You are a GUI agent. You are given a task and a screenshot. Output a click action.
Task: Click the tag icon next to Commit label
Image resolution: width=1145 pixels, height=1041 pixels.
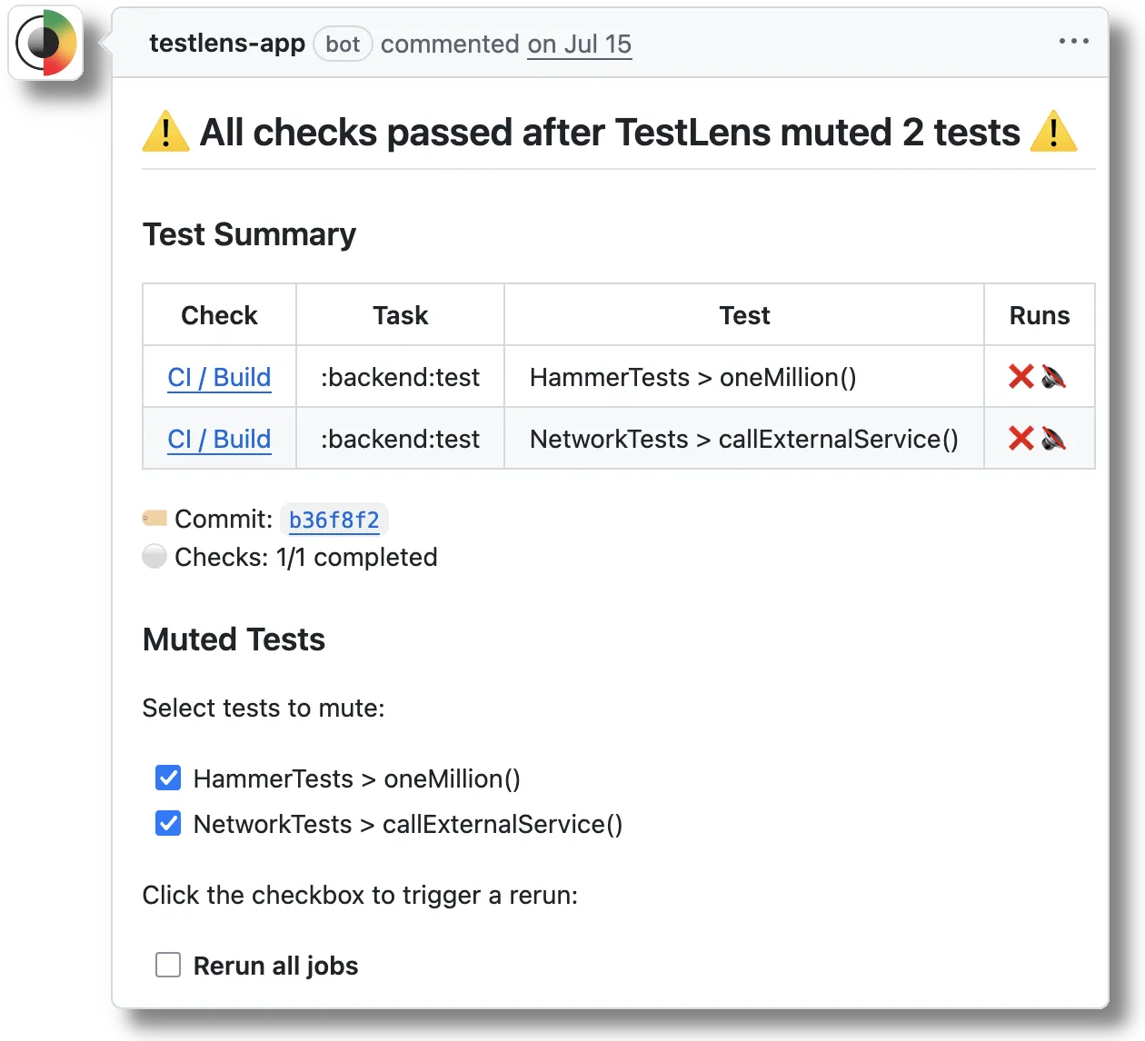[x=154, y=517]
